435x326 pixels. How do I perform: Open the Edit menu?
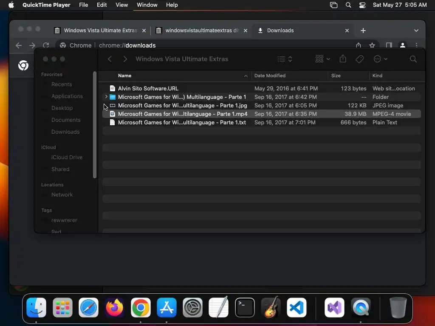pos(102,5)
